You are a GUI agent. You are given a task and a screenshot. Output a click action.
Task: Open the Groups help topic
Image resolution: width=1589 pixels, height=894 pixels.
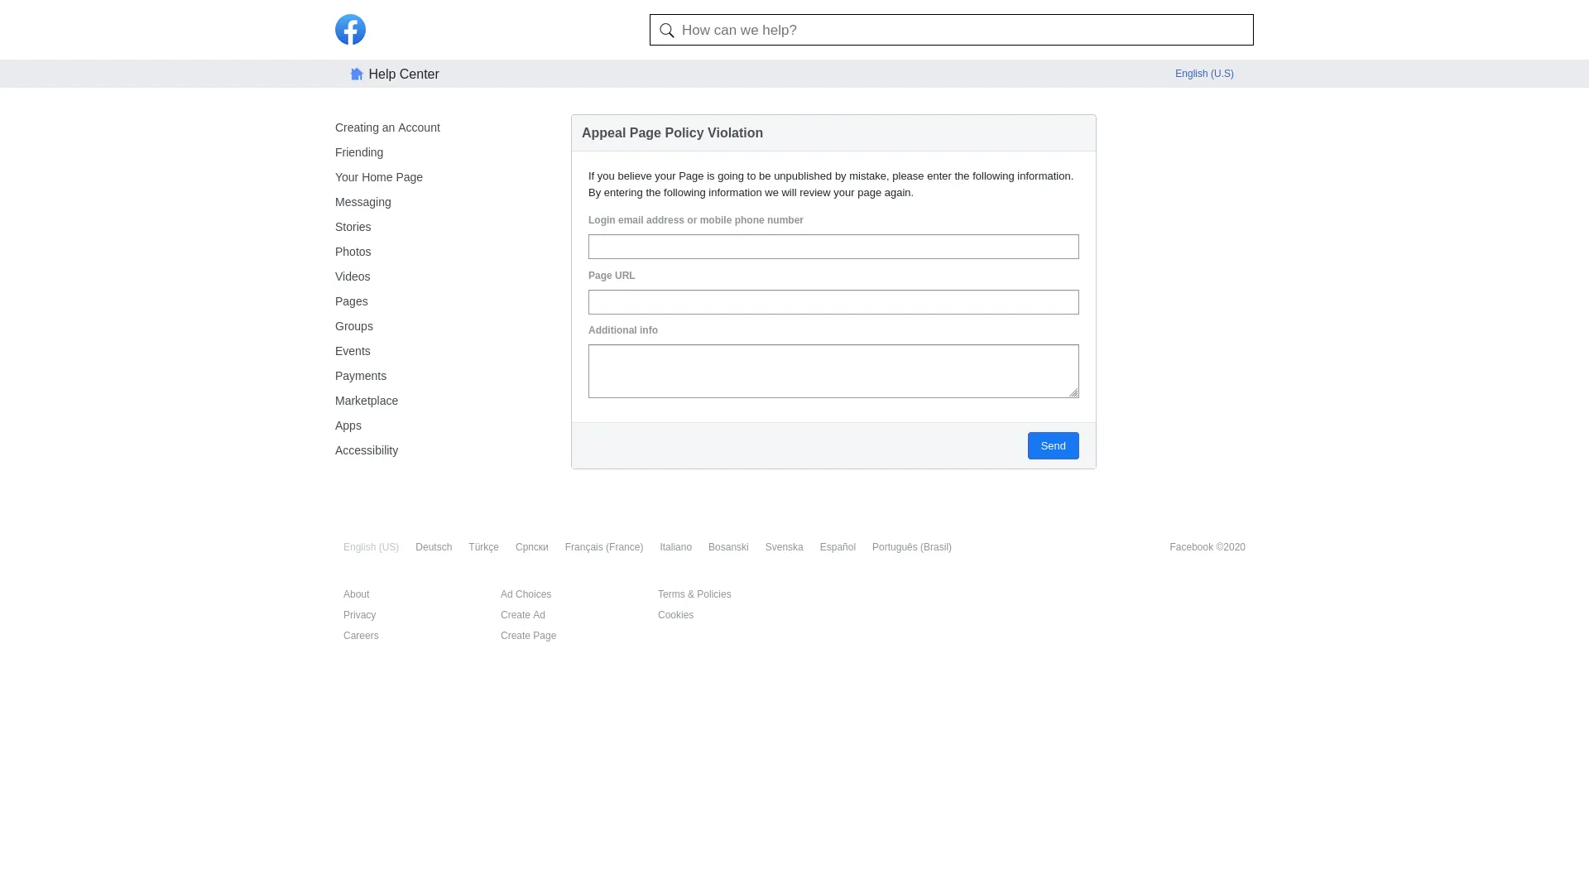pos(354,326)
